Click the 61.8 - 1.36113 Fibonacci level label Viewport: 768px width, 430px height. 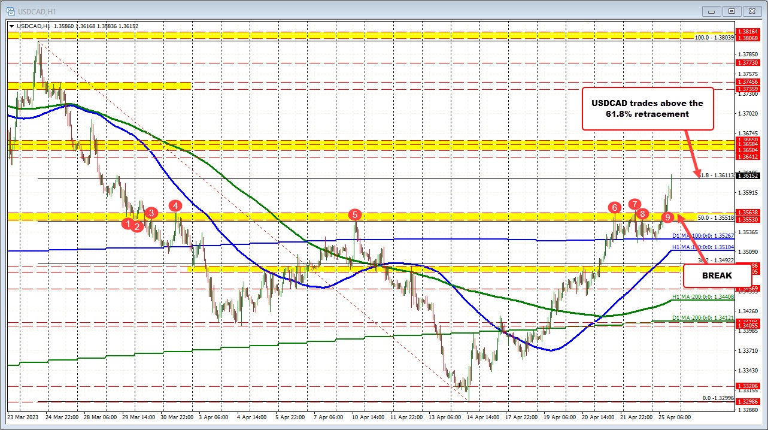click(x=717, y=175)
